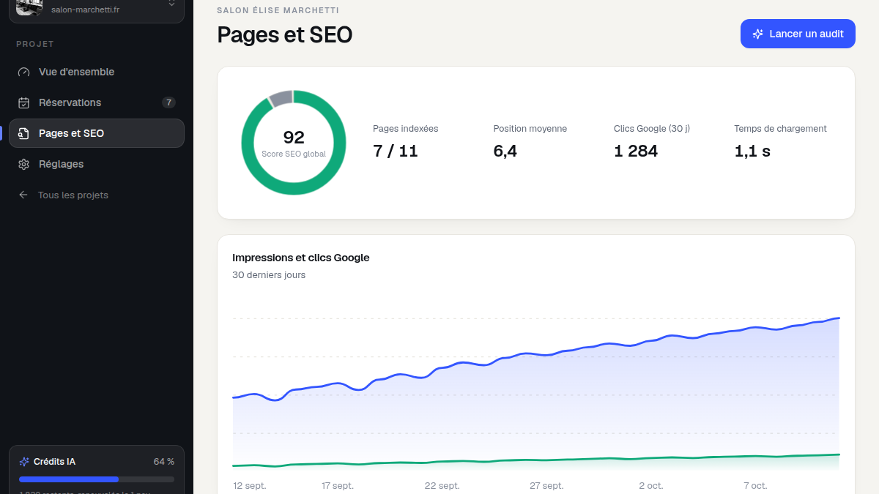The image size is (879, 494).
Task: Click the "22 sept." axis label
Action: tap(442, 486)
